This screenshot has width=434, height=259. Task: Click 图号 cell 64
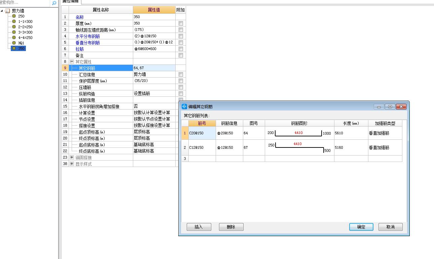coord(254,133)
